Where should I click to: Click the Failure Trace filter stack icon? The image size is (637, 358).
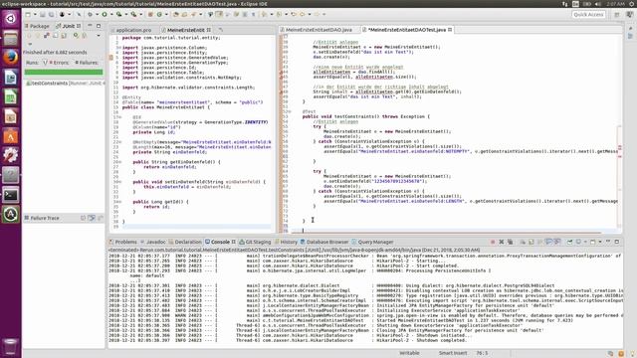(92, 218)
